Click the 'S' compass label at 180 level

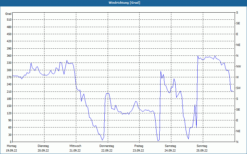click(x=237, y=99)
